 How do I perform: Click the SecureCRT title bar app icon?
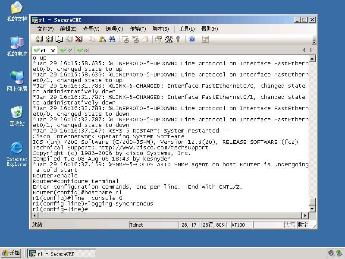(x=35, y=20)
